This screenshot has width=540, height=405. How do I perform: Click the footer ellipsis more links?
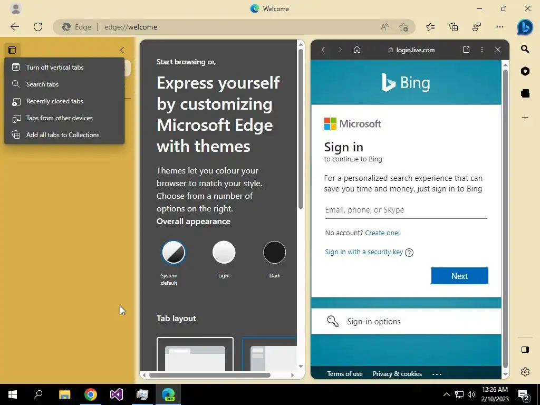click(437, 374)
